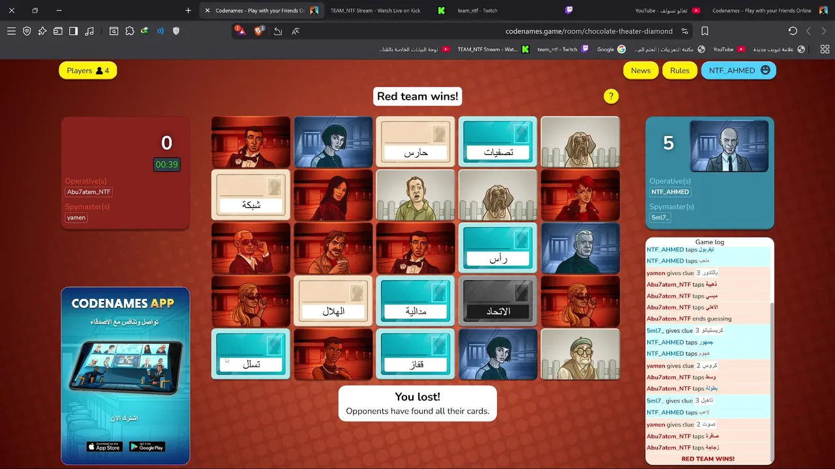Open the browser main menu hamburger icon
The width and height of the screenshot is (835, 469).
pyautogui.click(x=11, y=31)
